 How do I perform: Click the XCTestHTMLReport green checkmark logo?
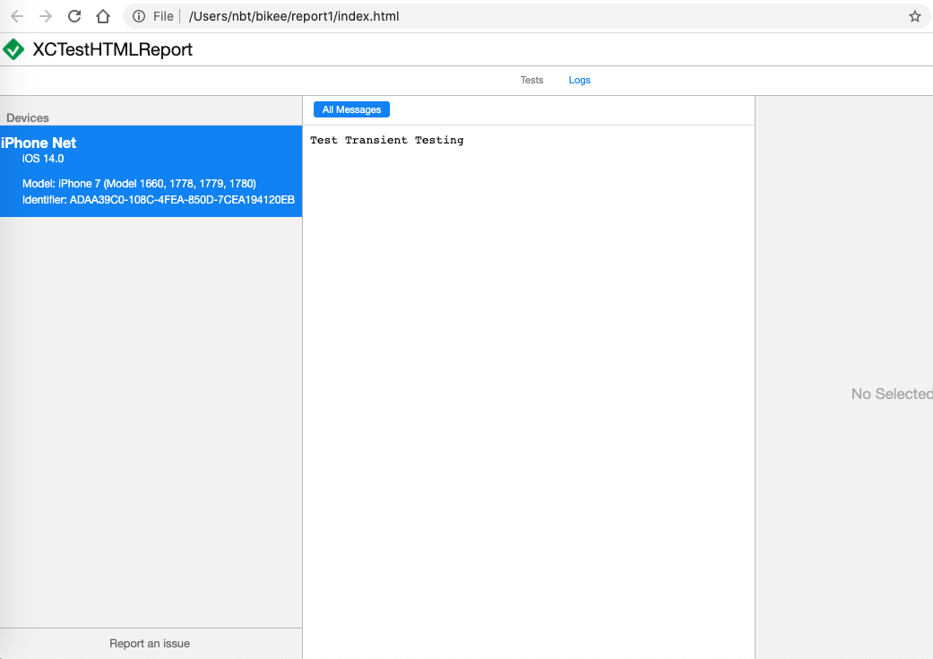tap(13, 49)
